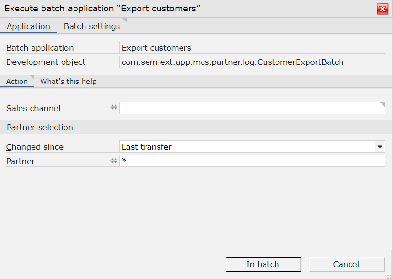Open the What's this help tab
This screenshot has height=279, width=393.
[x=68, y=82]
